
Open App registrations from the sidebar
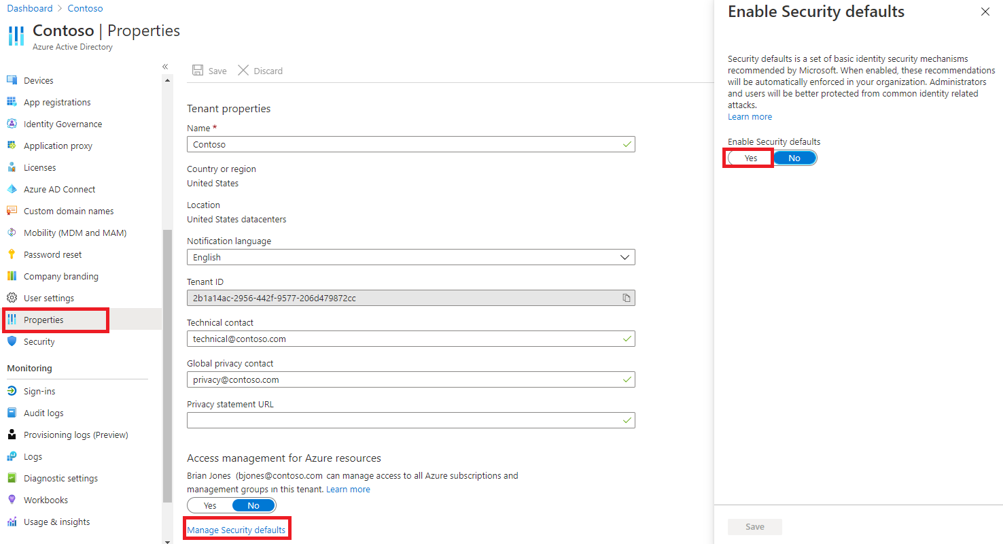coord(56,101)
